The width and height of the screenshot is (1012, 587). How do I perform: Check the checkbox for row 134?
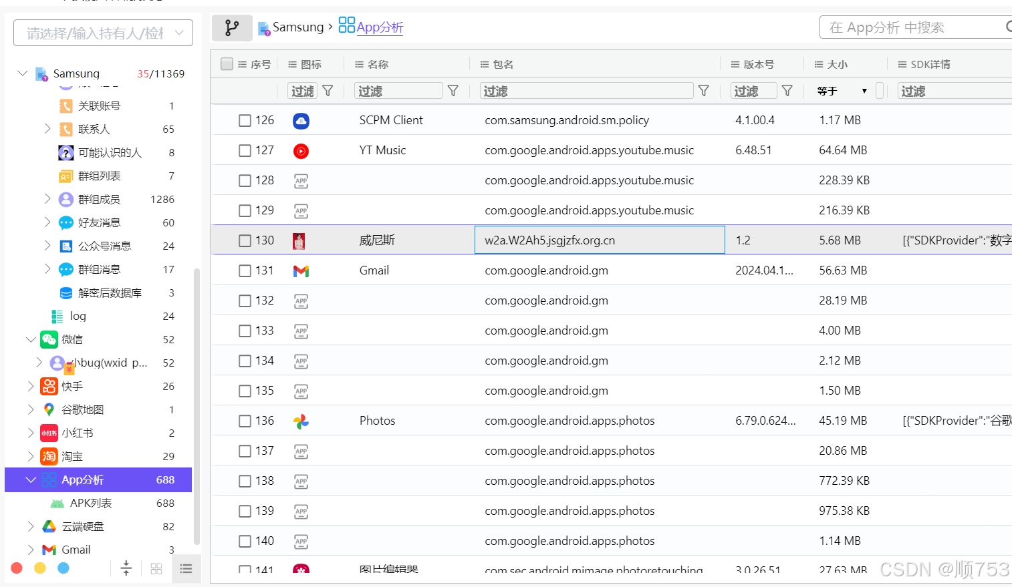(x=245, y=361)
